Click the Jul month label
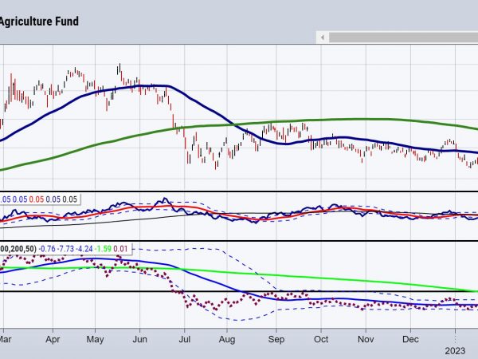The image size is (478, 359). coord(185,339)
